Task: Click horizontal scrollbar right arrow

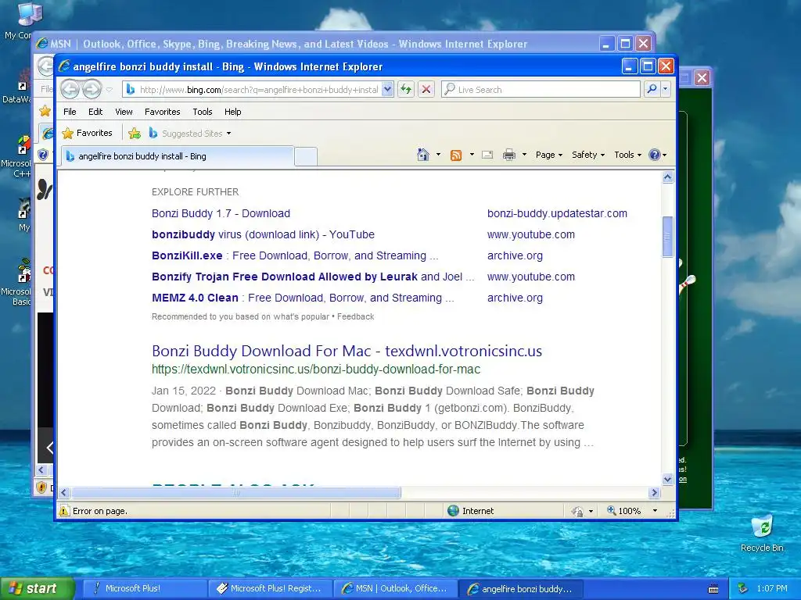Action: (x=655, y=493)
